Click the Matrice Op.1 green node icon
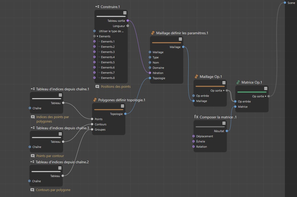297x197 pixels. click(238, 82)
